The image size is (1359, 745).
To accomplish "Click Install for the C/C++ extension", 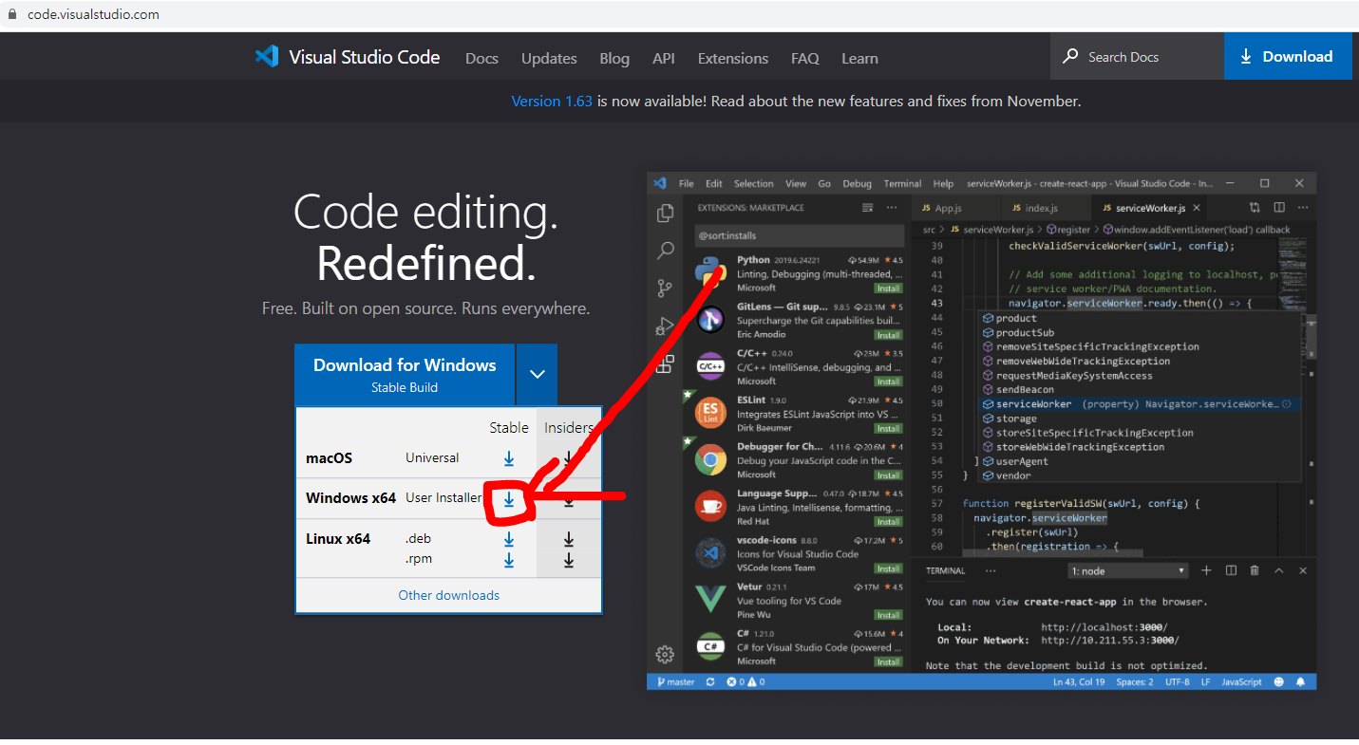I will pyautogui.click(x=888, y=382).
